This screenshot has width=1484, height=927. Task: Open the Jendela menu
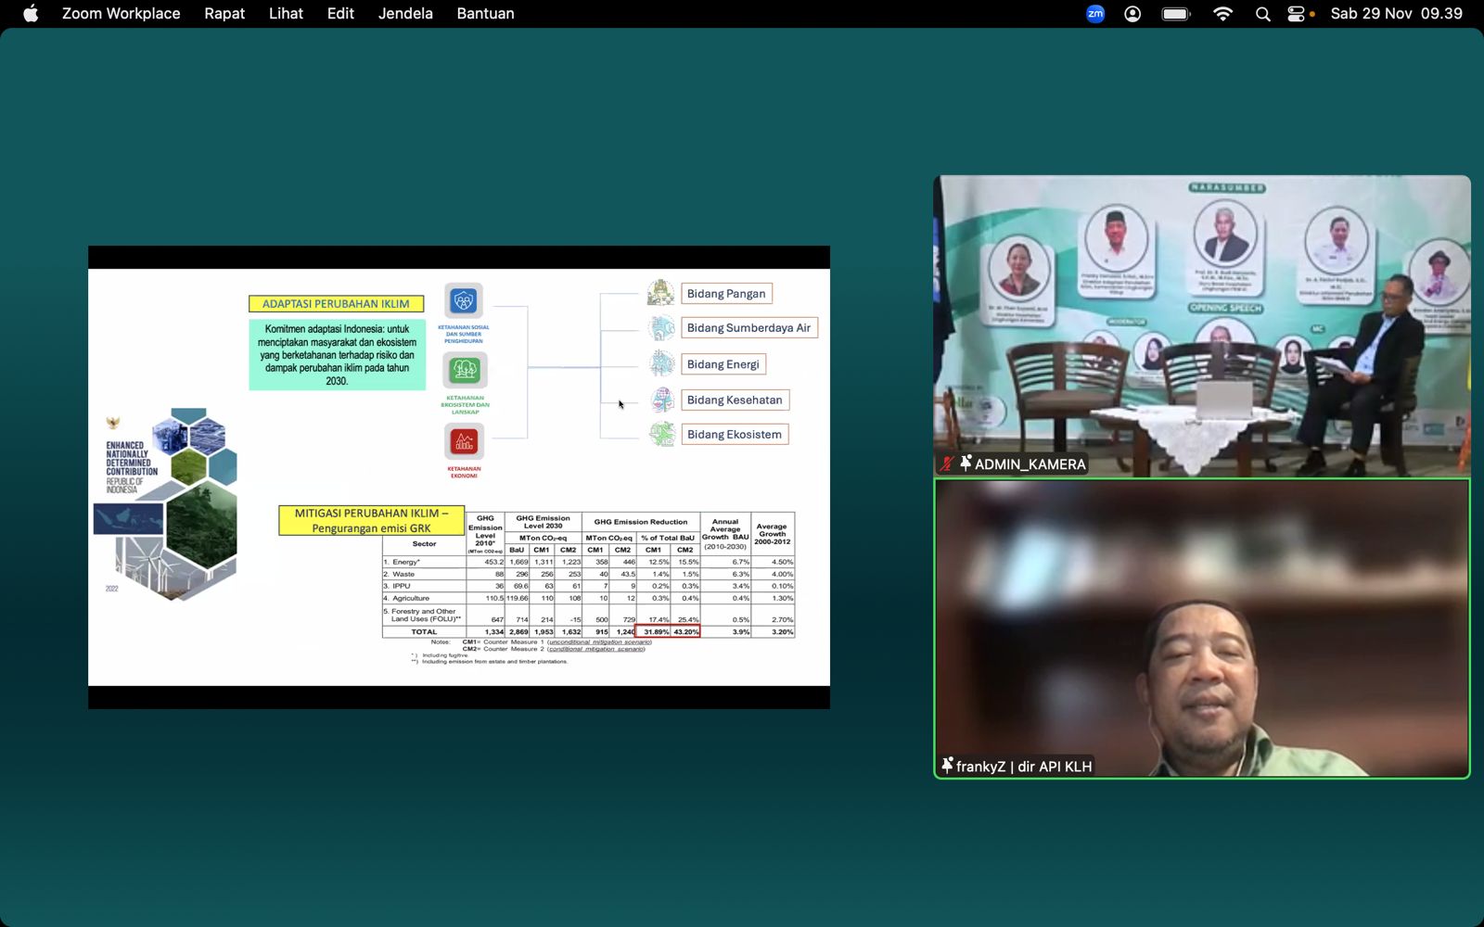pyautogui.click(x=405, y=14)
